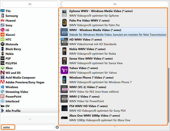Click the format list vertical scrollbar
Image resolution: width=170 pixels, height=131 pixels.
point(169,95)
